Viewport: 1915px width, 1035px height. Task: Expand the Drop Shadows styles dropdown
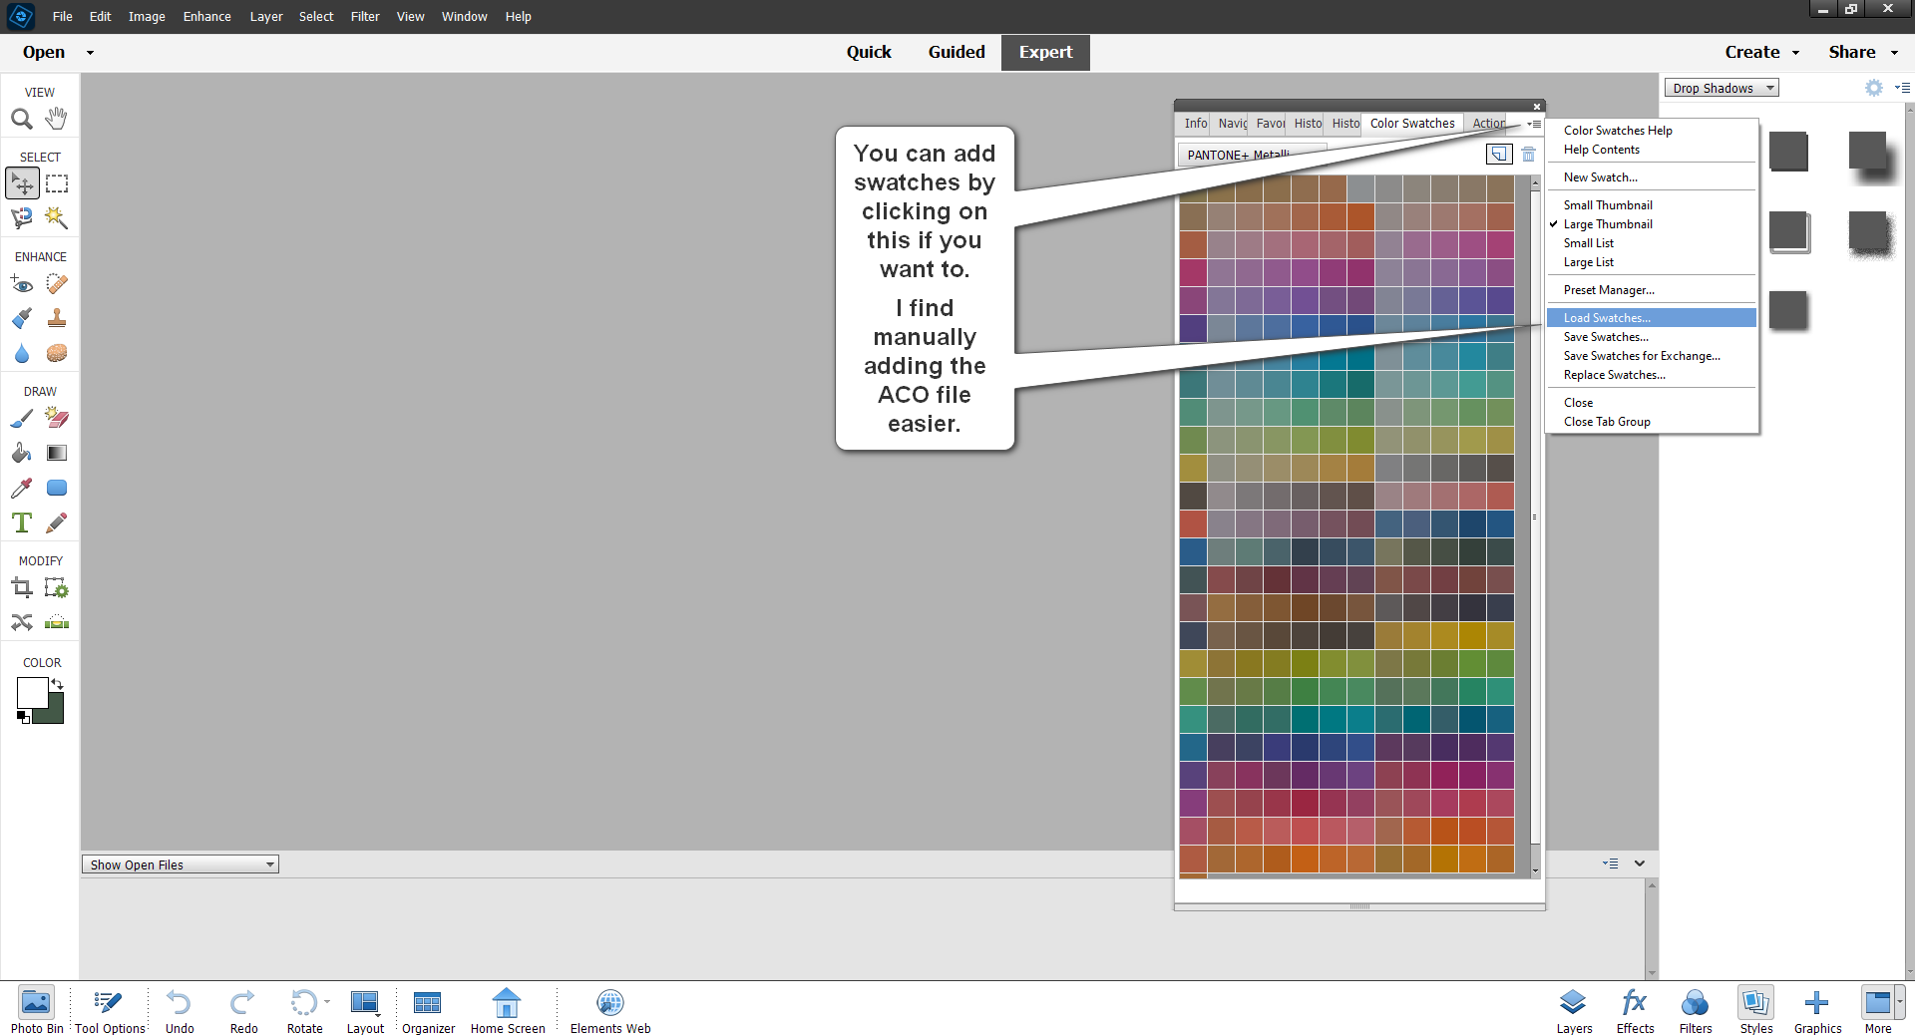click(1767, 88)
